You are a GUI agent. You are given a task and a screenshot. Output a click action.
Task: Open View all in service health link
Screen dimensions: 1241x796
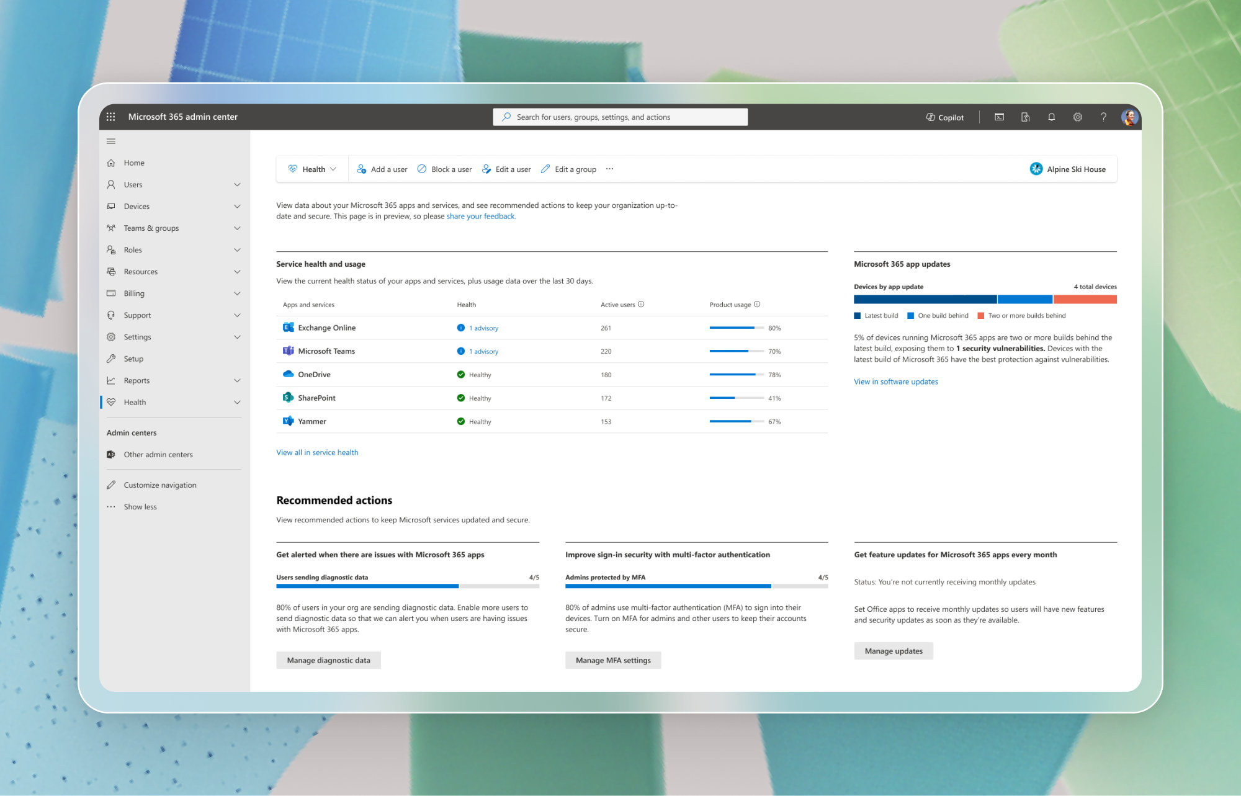pyautogui.click(x=317, y=452)
